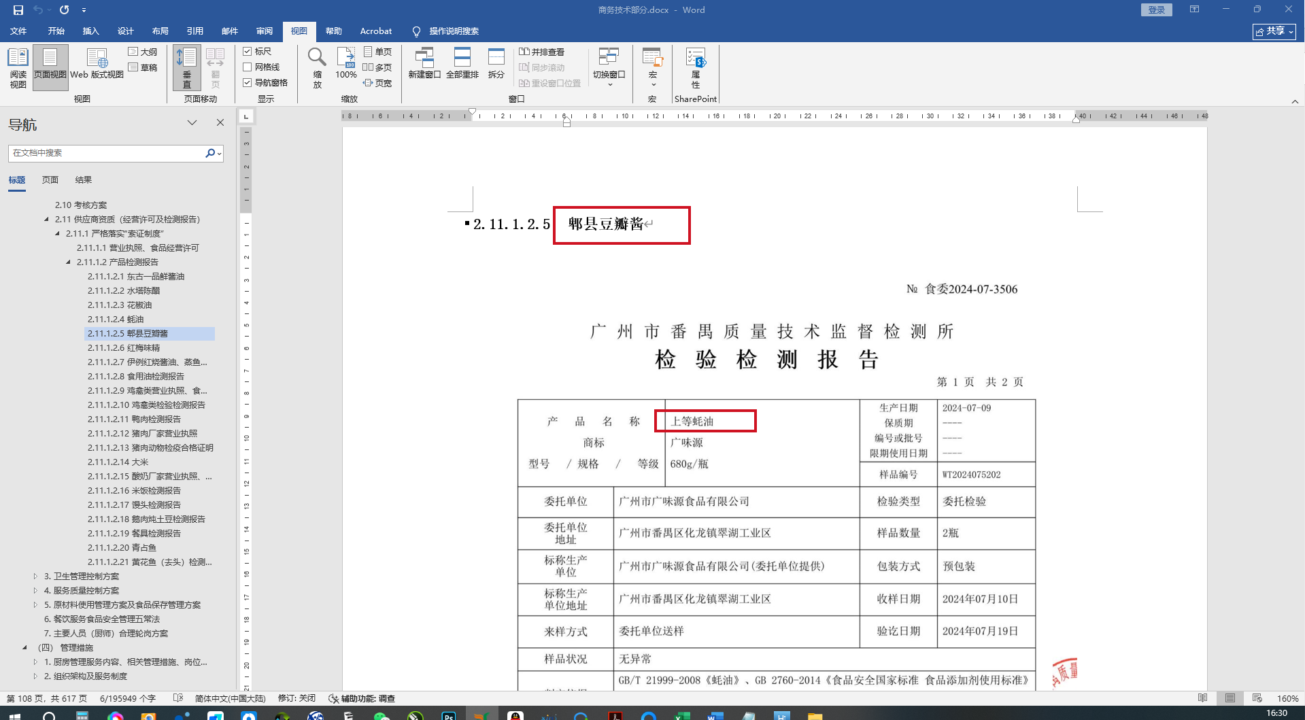
Task: Switch to Read Mode from status bar
Action: pyautogui.click(x=1203, y=698)
